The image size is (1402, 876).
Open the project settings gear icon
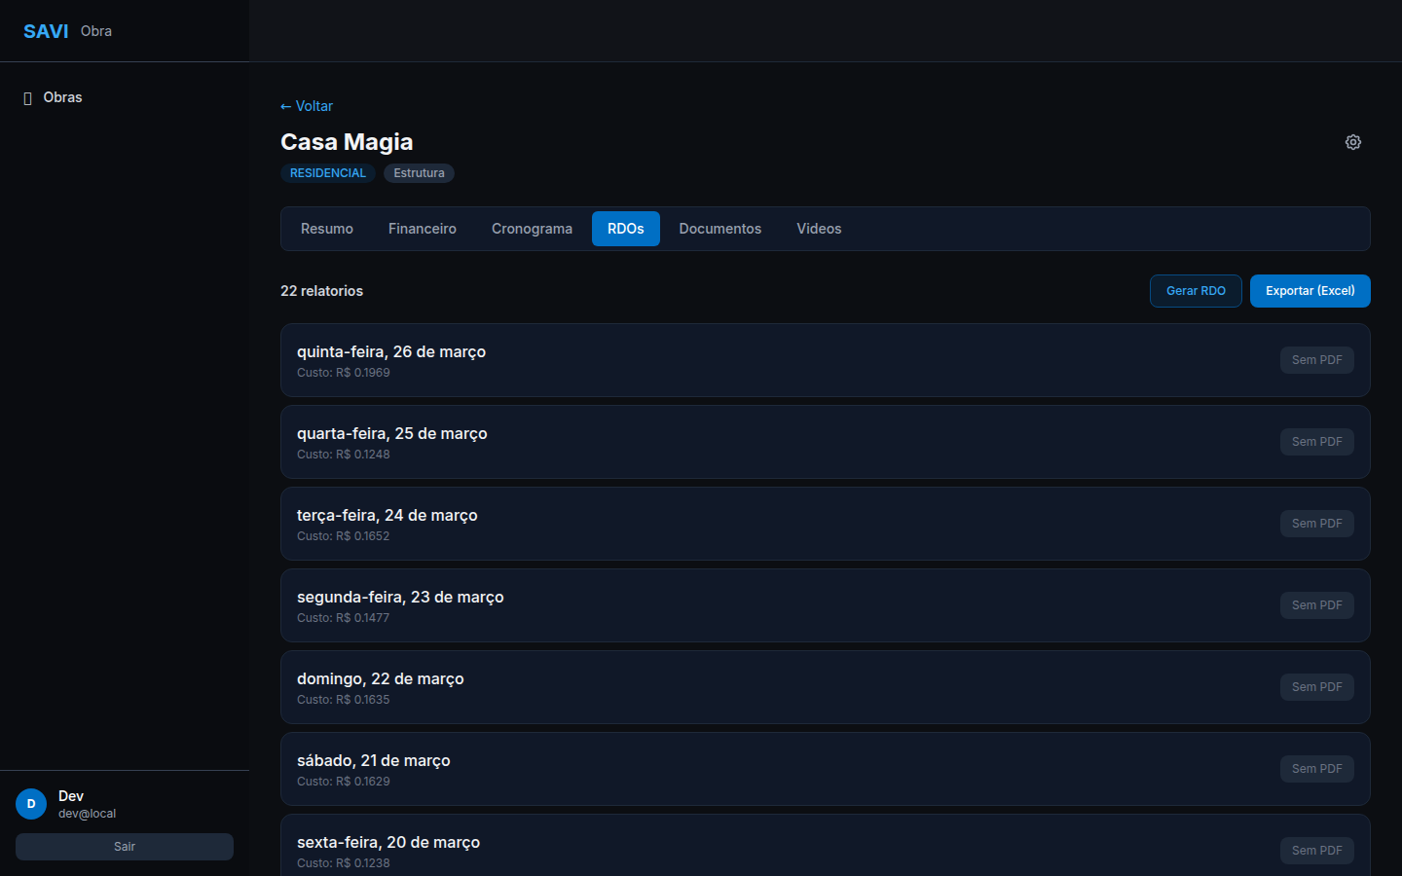pos(1352,142)
